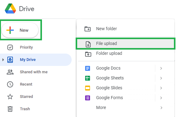
Task: Expand the Google Sheets submenu arrow
Action: pos(161,78)
